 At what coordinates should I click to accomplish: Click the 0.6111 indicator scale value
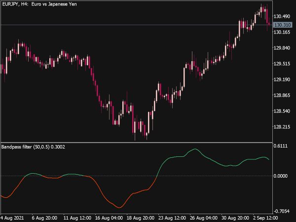coord(281,146)
